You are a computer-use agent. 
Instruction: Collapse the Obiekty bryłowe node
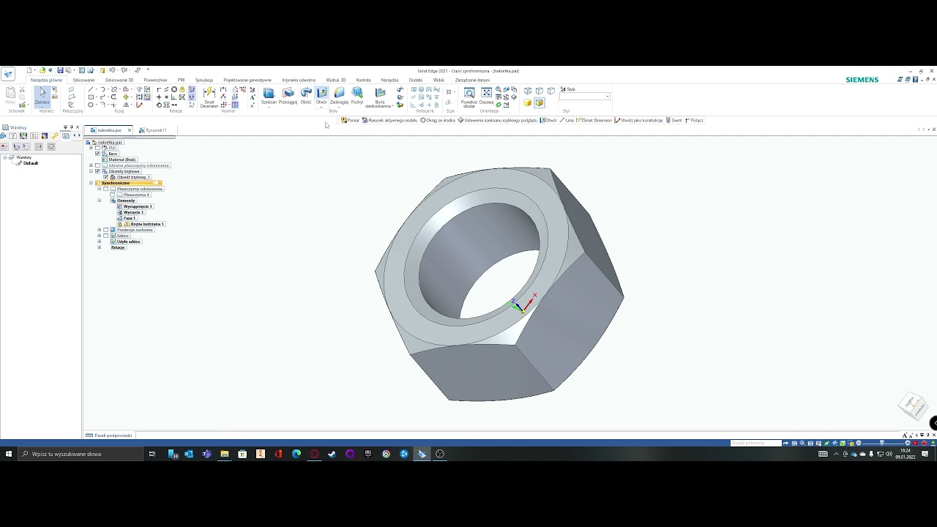92,171
